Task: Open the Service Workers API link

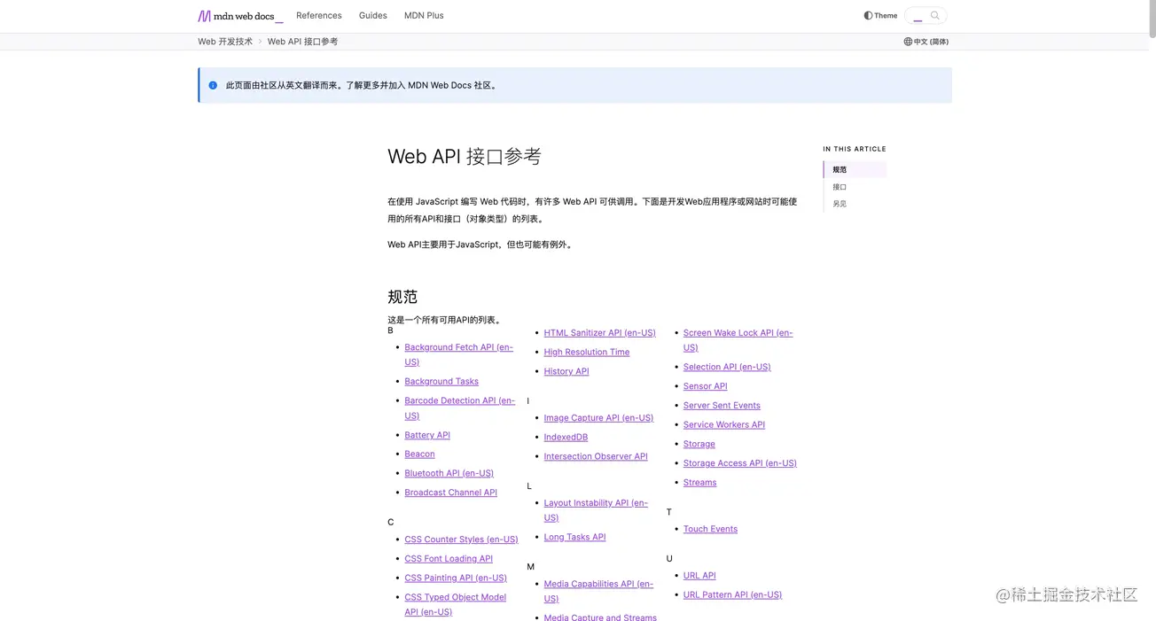Action: point(723,425)
